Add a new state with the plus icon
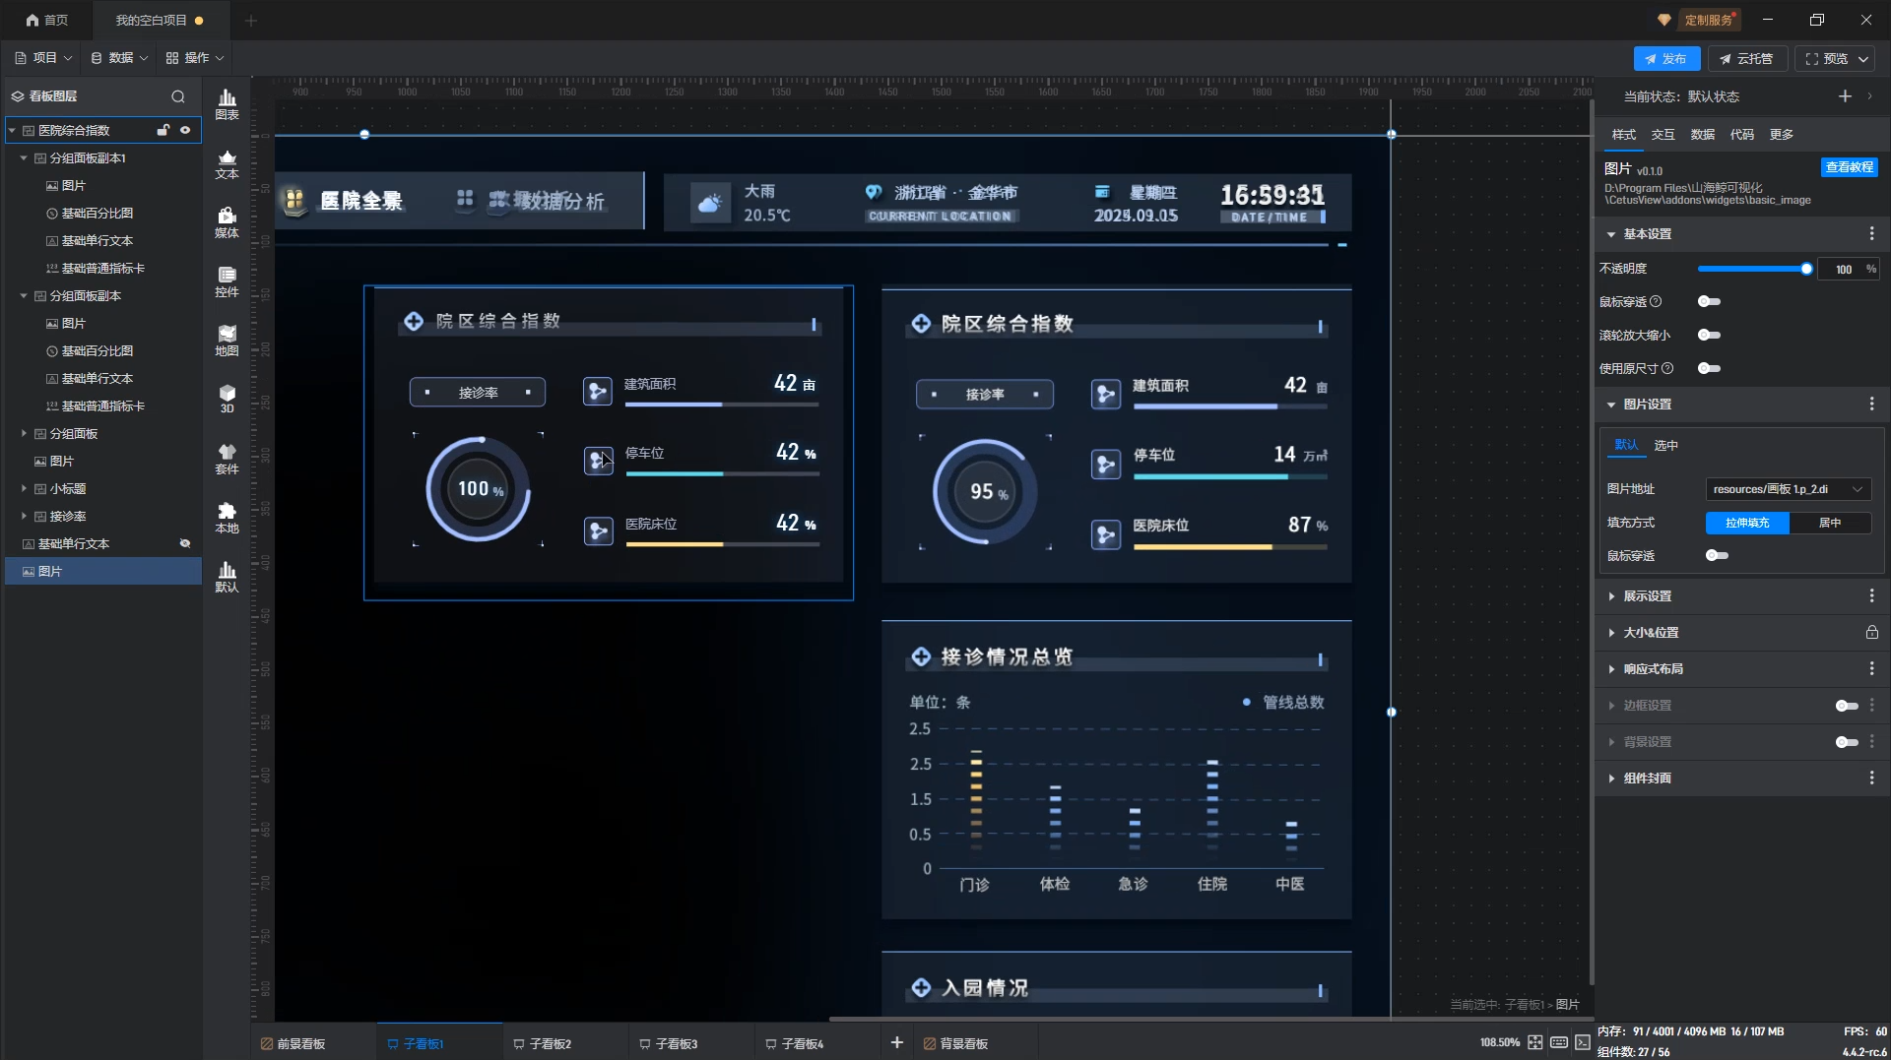1891x1060 pixels. tap(1845, 96)
